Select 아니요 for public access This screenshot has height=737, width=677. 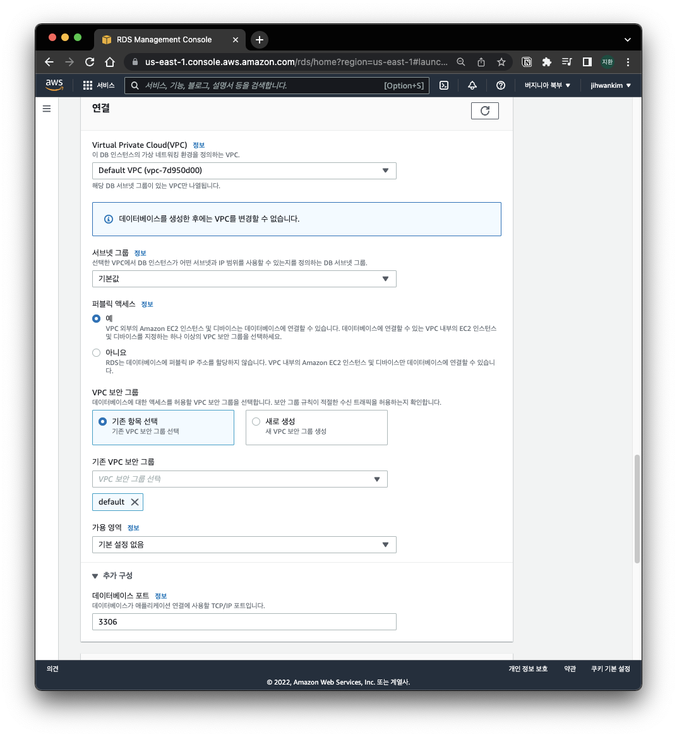coord(97,352)
